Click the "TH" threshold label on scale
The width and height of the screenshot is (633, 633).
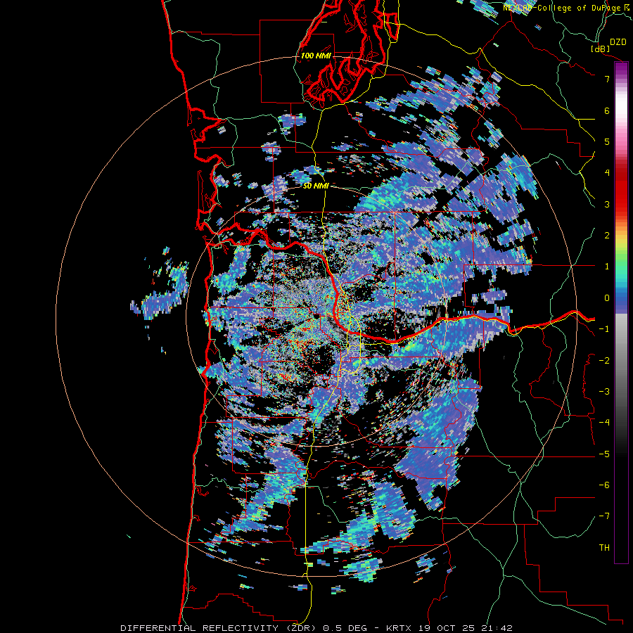(x=604, y=548)
